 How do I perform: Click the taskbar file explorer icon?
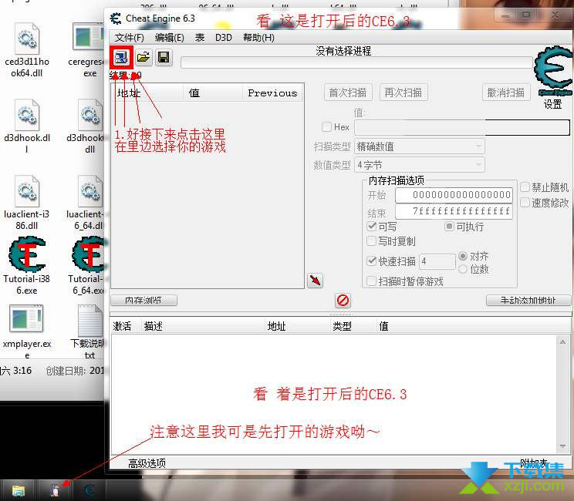point(19,490)
